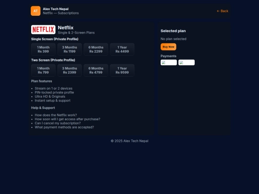Select Two Screen 1 Month Rs 799 plan
The image size is (259, 194).
43,70
